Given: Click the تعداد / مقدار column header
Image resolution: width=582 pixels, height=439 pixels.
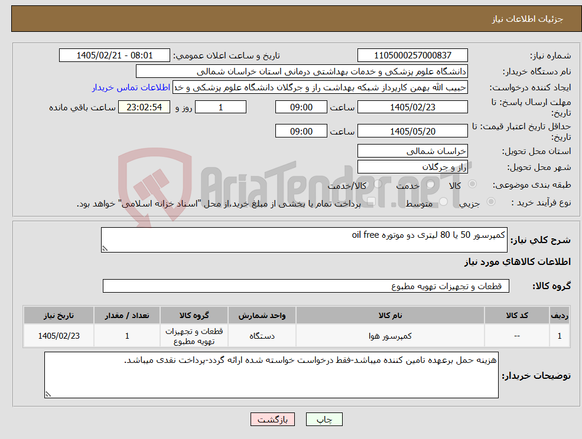Looking at the screenshot, I should (127, 316).
